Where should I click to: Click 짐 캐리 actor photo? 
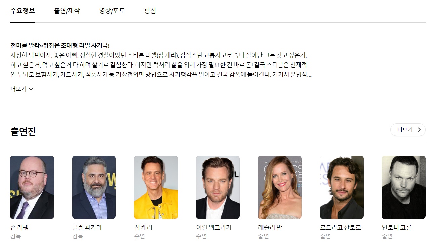click(156, 187)
